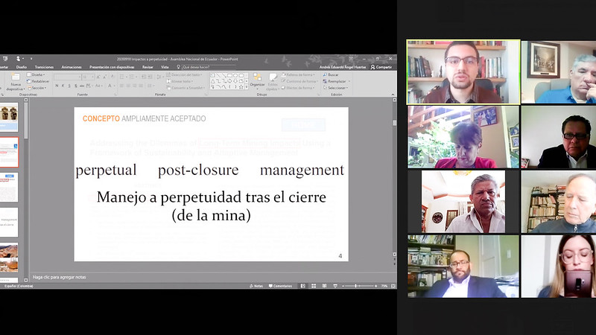Click the notes pane 'Haga clic para agregar notas'
This screenshot has width=596, height=335.
pyautogui.click(x=60, y=277)
